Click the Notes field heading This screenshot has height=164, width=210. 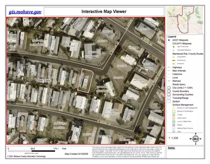coord(171,148)
